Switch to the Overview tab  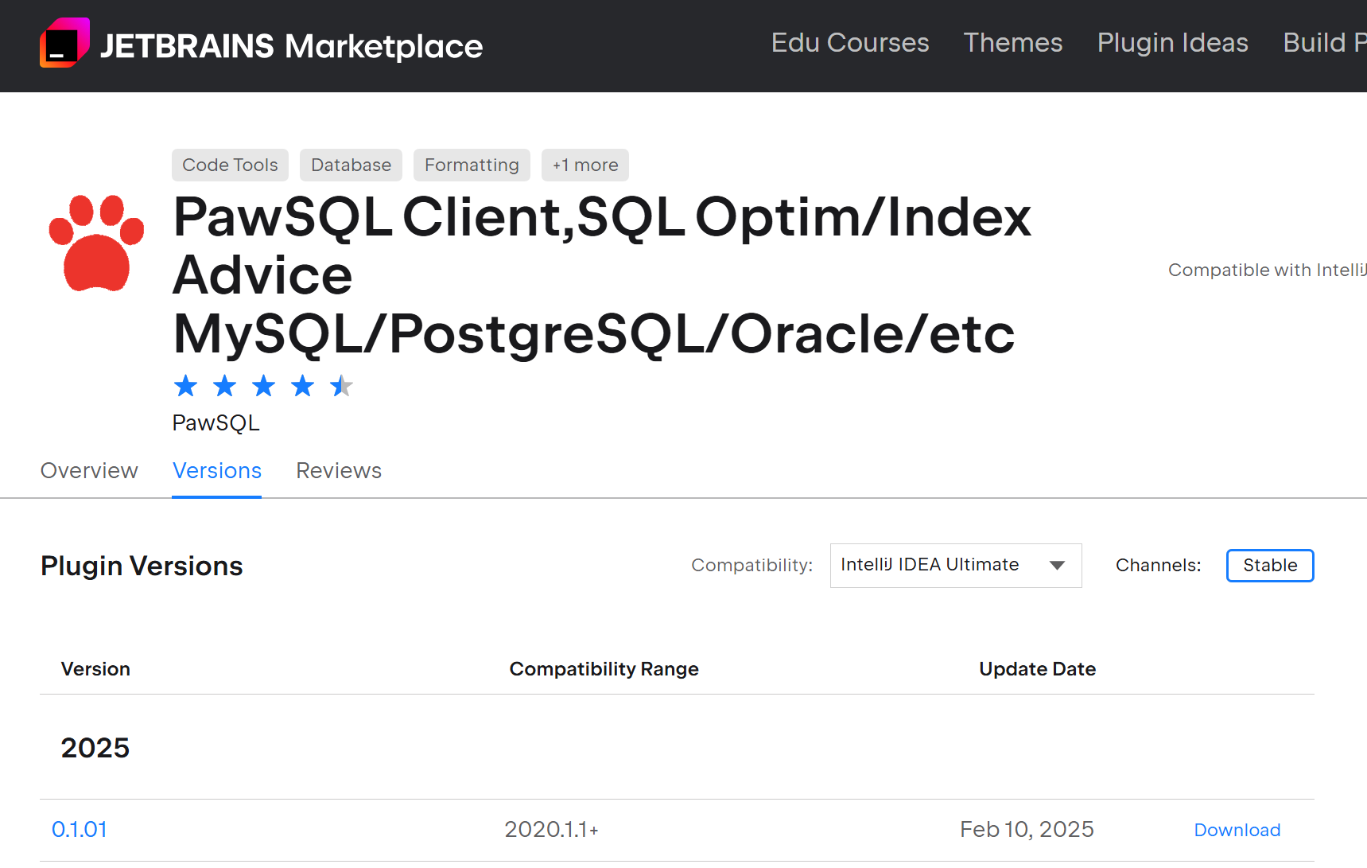click(89, 471)
